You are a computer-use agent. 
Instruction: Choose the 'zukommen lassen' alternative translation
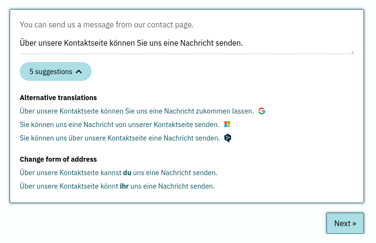[137, 111]
